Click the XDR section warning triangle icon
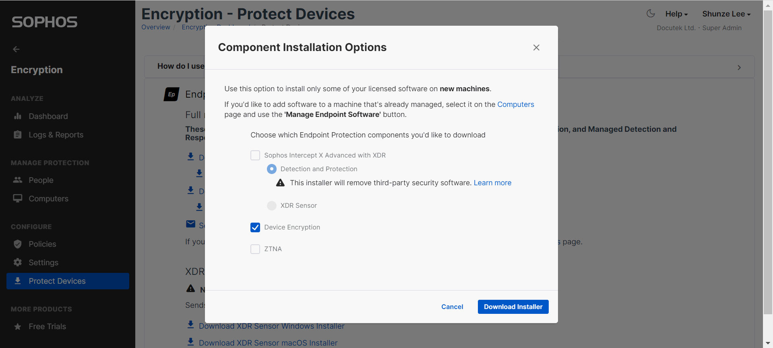Image resolution: width=773 pixels, height=348 pixels. [x=191, y=289]
